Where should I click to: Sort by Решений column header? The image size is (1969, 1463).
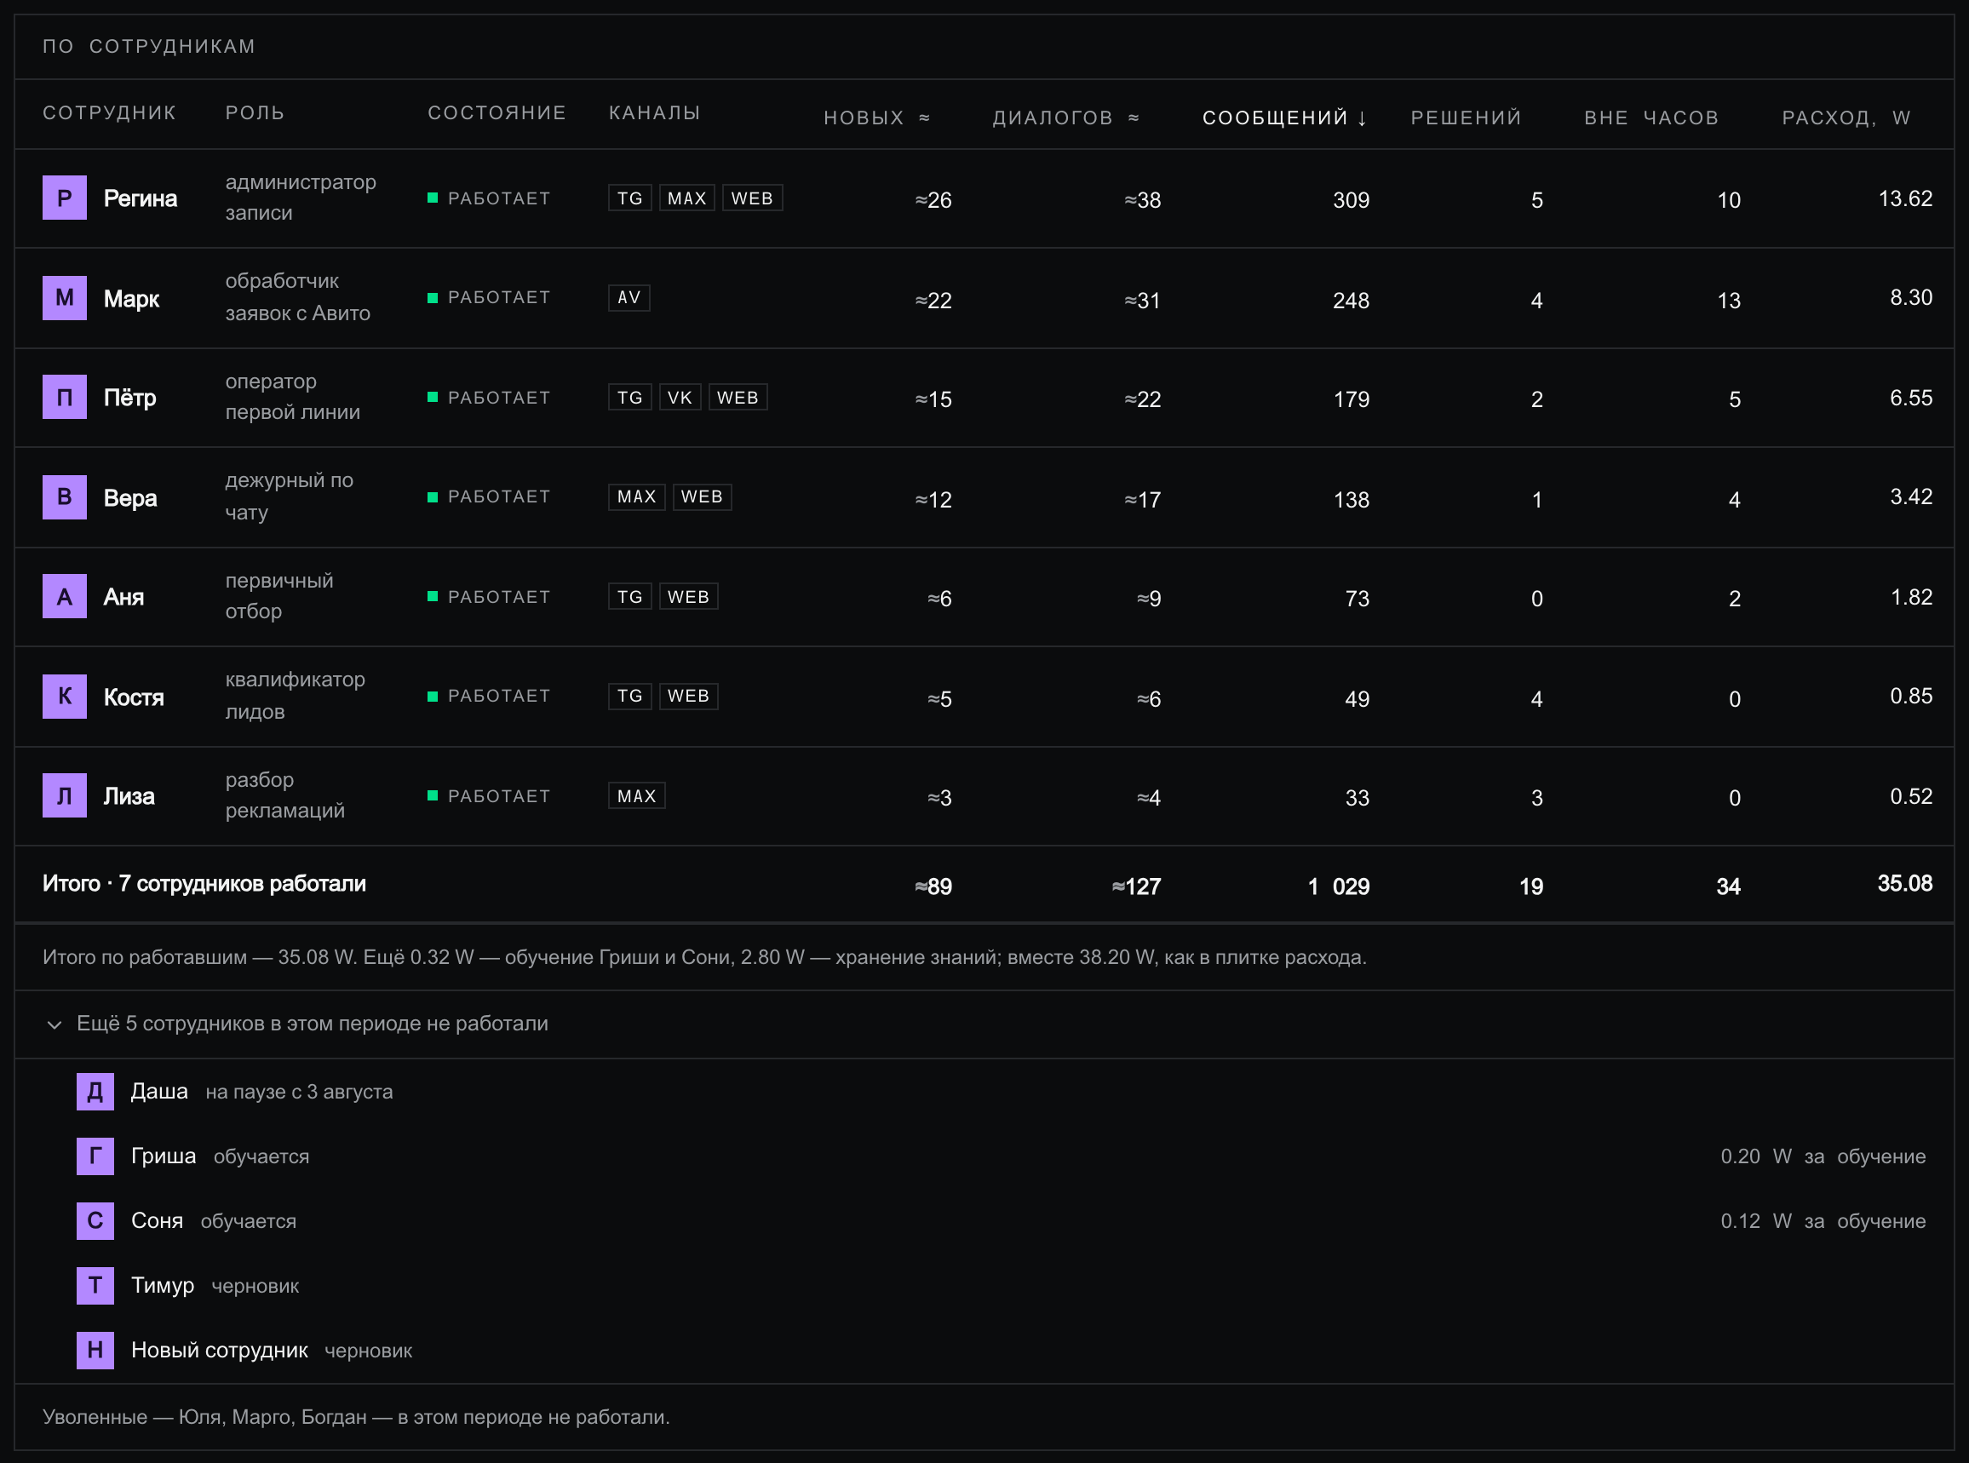coord(1466,118)
